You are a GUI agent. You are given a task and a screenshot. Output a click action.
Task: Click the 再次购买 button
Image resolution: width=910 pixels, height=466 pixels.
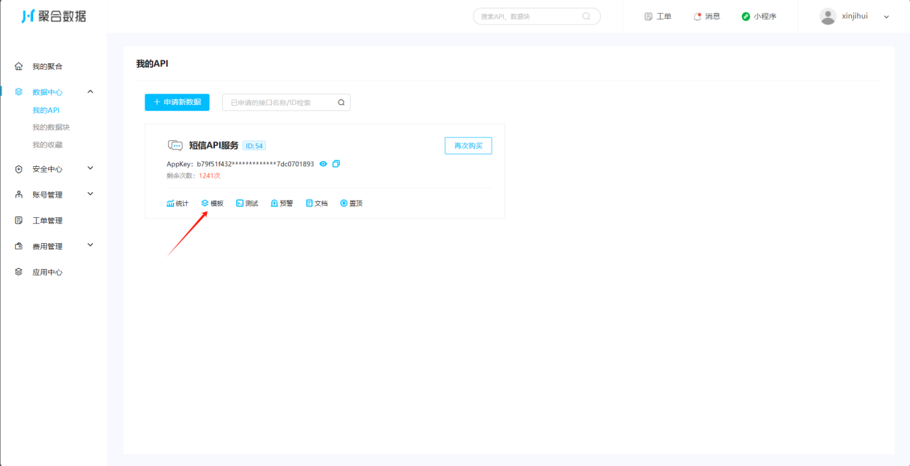(x=469, y=145)
